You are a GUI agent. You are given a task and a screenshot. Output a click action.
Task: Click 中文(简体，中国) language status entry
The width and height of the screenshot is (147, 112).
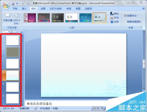coord(49,108)
